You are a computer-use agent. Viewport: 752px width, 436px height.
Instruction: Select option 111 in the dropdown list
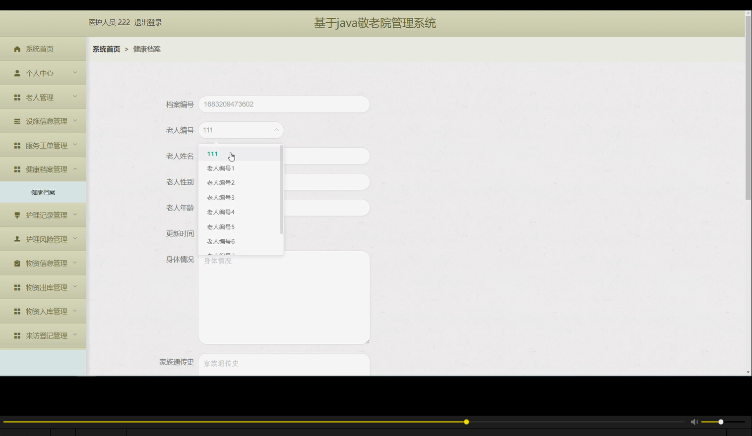point(240,154)
